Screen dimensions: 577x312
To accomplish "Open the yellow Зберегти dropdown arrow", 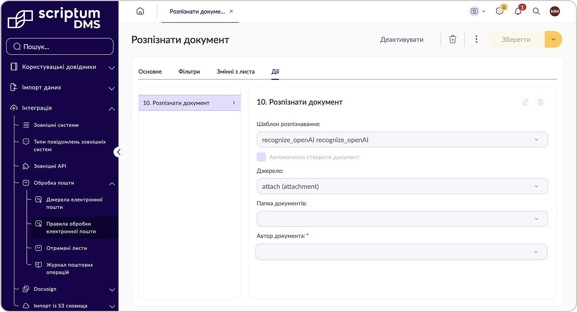I will pyautogui.click(x=553, y=39).
